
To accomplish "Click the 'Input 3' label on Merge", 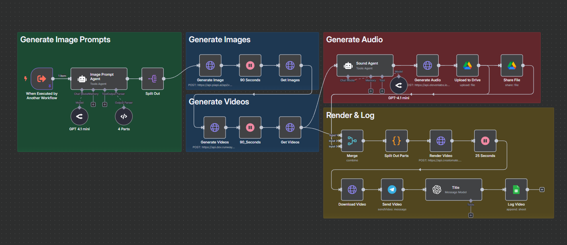I will coord(333,147).
